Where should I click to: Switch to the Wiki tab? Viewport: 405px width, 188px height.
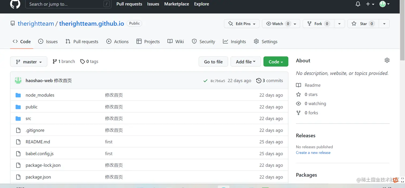[x=176, y=41]
